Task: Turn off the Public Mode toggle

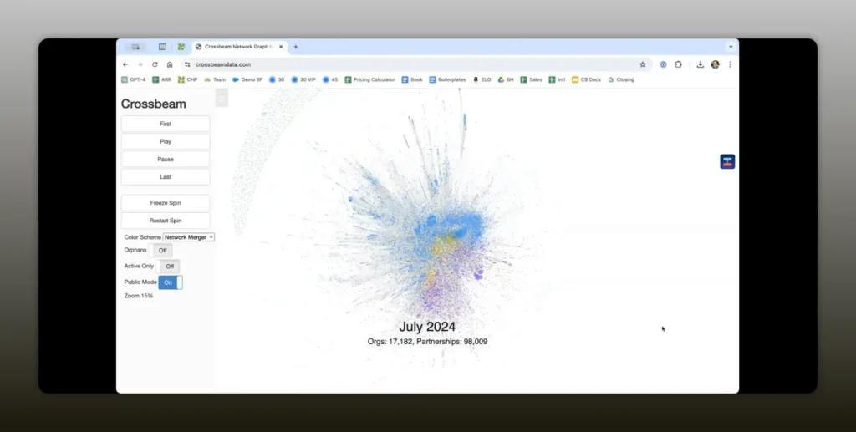Action: point(170,282)
